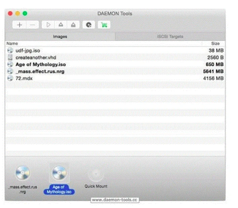Select mounted Age of Mythology.iso drive disc
Image resolution: width=238 pixels, height=208 pixels.
59,173
